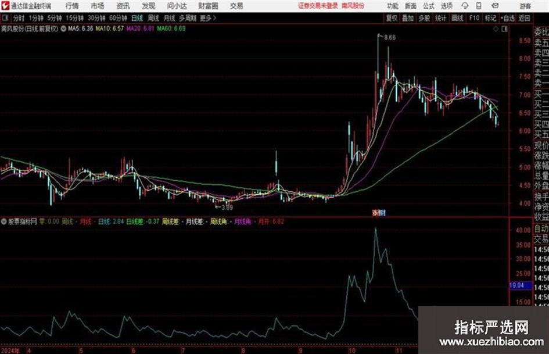Click the 日线: 2.84 indicator value
Image resolution: width=549 pixels, height=354 pixels.
click(x=110, y=221)
